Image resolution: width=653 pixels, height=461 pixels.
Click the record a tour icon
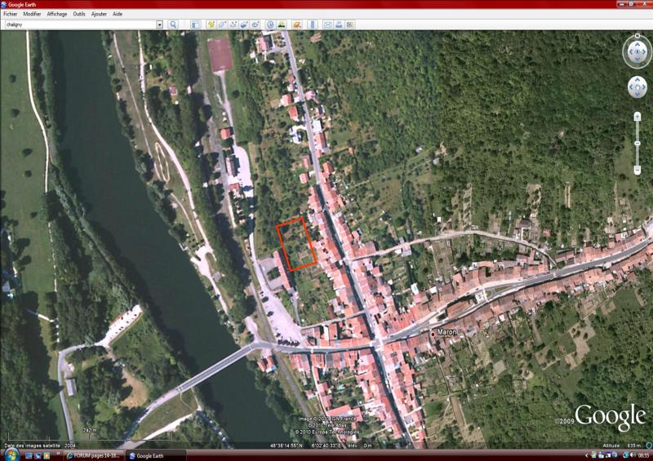[255, 24]
